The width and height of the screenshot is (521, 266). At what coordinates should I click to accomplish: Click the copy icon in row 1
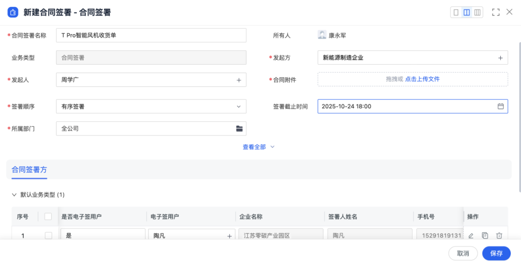click(x=485, y=236)
